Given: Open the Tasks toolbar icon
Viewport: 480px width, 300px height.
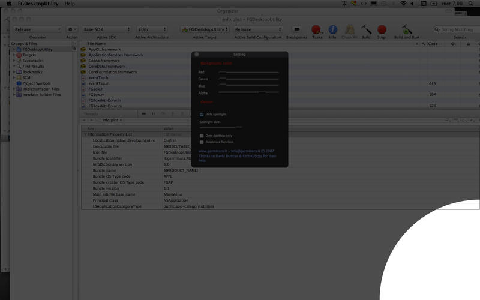Looking at the screenshot, I should point(317,29).
